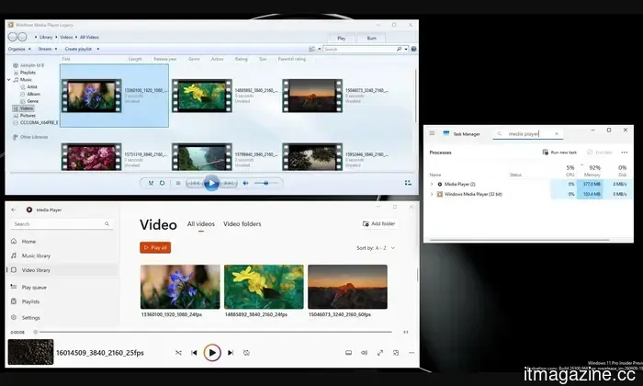
Task: Toggle repeat in new Media Player
Action: [x=246, y=353]
